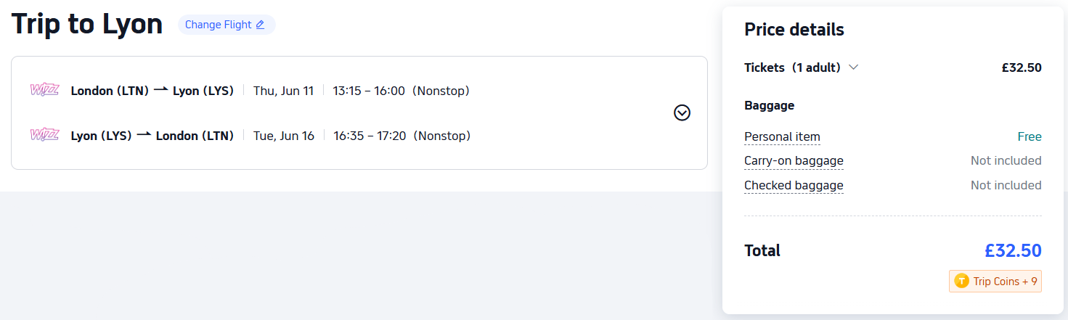Click London (LTN) to Lyon (LYS) route text
This screenshot has height=320, width=1068.
(152, 91)
